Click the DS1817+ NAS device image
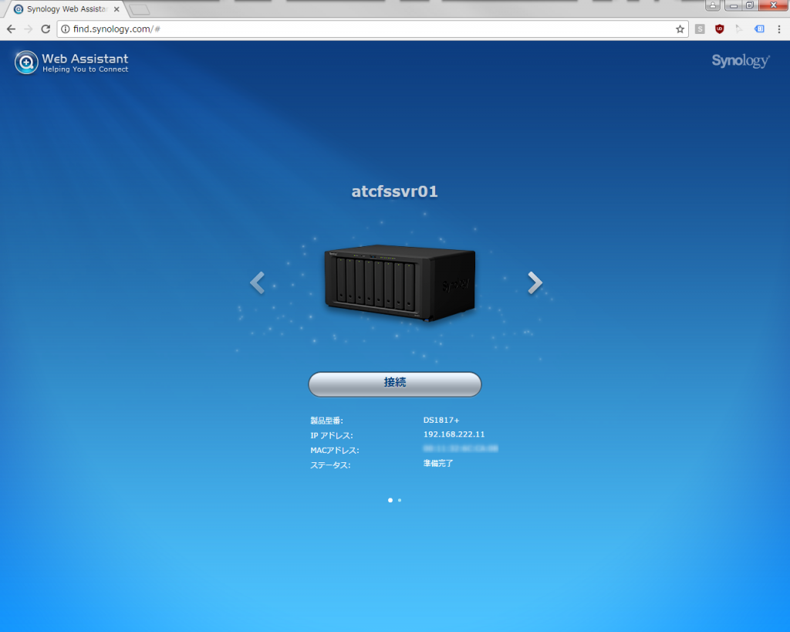 click(400, 282)
